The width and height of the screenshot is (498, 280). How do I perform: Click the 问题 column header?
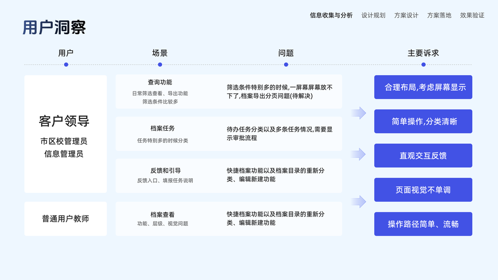[286, 53]
